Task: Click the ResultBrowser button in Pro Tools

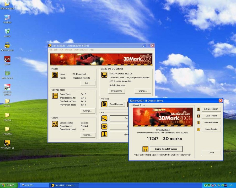Action: point(116,104)
